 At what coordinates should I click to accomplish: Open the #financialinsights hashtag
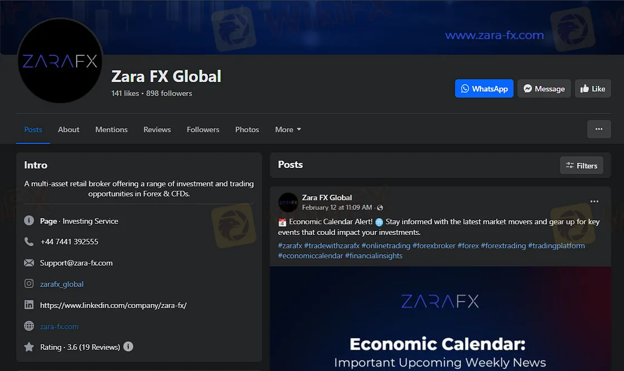374,256
